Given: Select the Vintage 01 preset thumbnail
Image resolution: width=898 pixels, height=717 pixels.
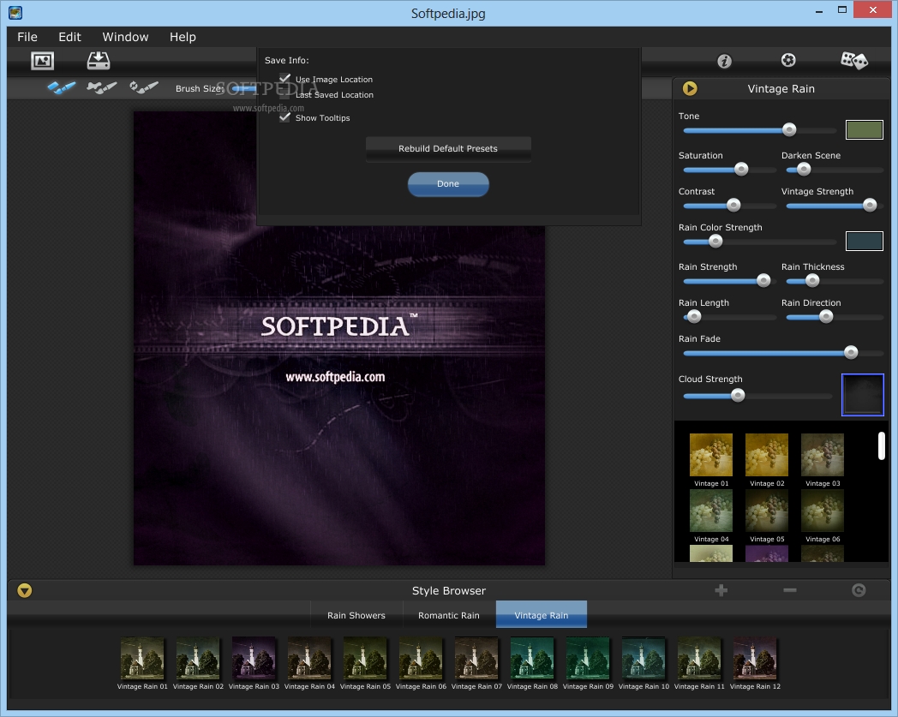Looking at the screenshot, I should 711,455.
